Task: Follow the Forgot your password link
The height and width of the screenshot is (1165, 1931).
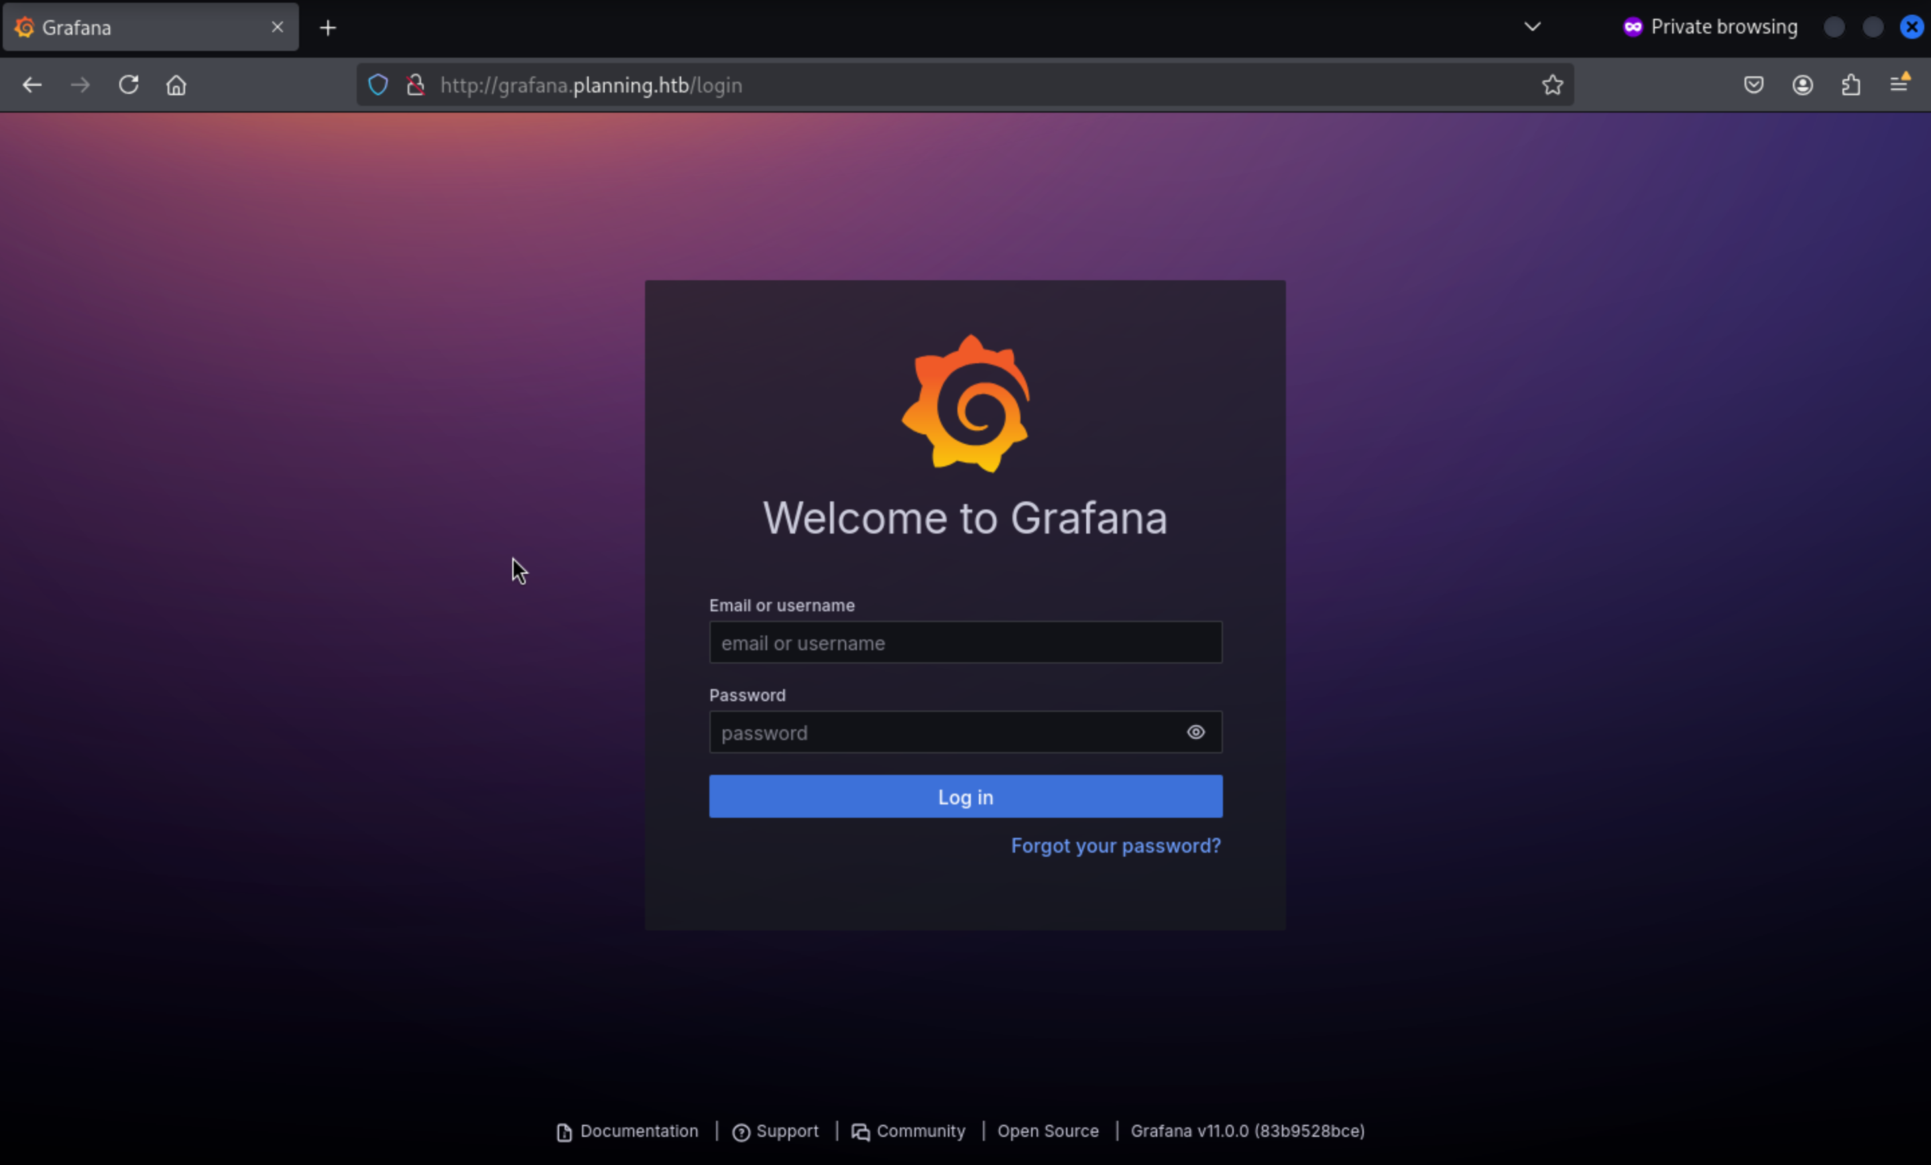Action: 1115,845
